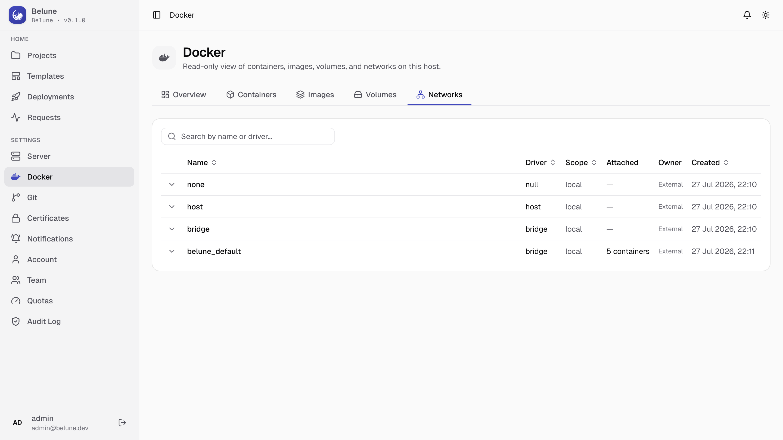Toggle the sidebar panel icon
Viewport: 783px width, 440px height.
157,15
